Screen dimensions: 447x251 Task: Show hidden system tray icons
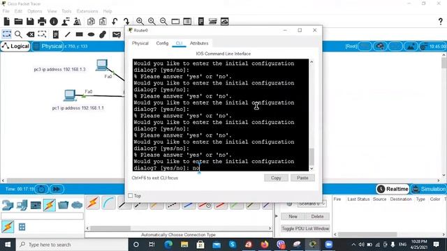(353, 245)
